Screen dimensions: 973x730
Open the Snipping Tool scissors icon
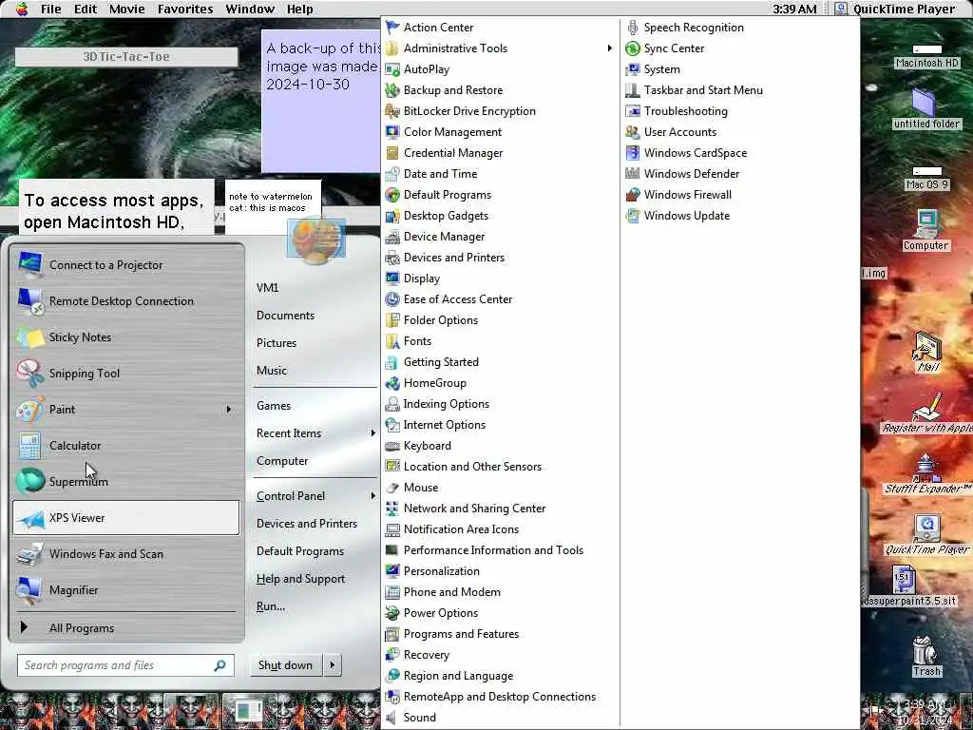pyautogui.click(x=29, y=373)
